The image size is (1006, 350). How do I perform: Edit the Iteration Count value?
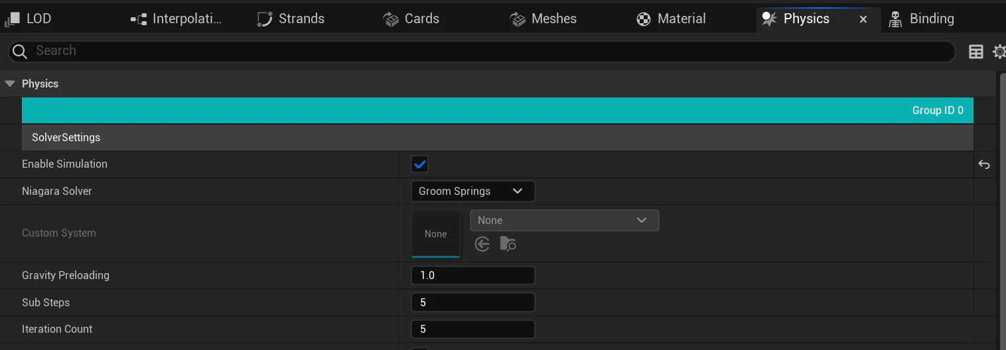(473, 329)
